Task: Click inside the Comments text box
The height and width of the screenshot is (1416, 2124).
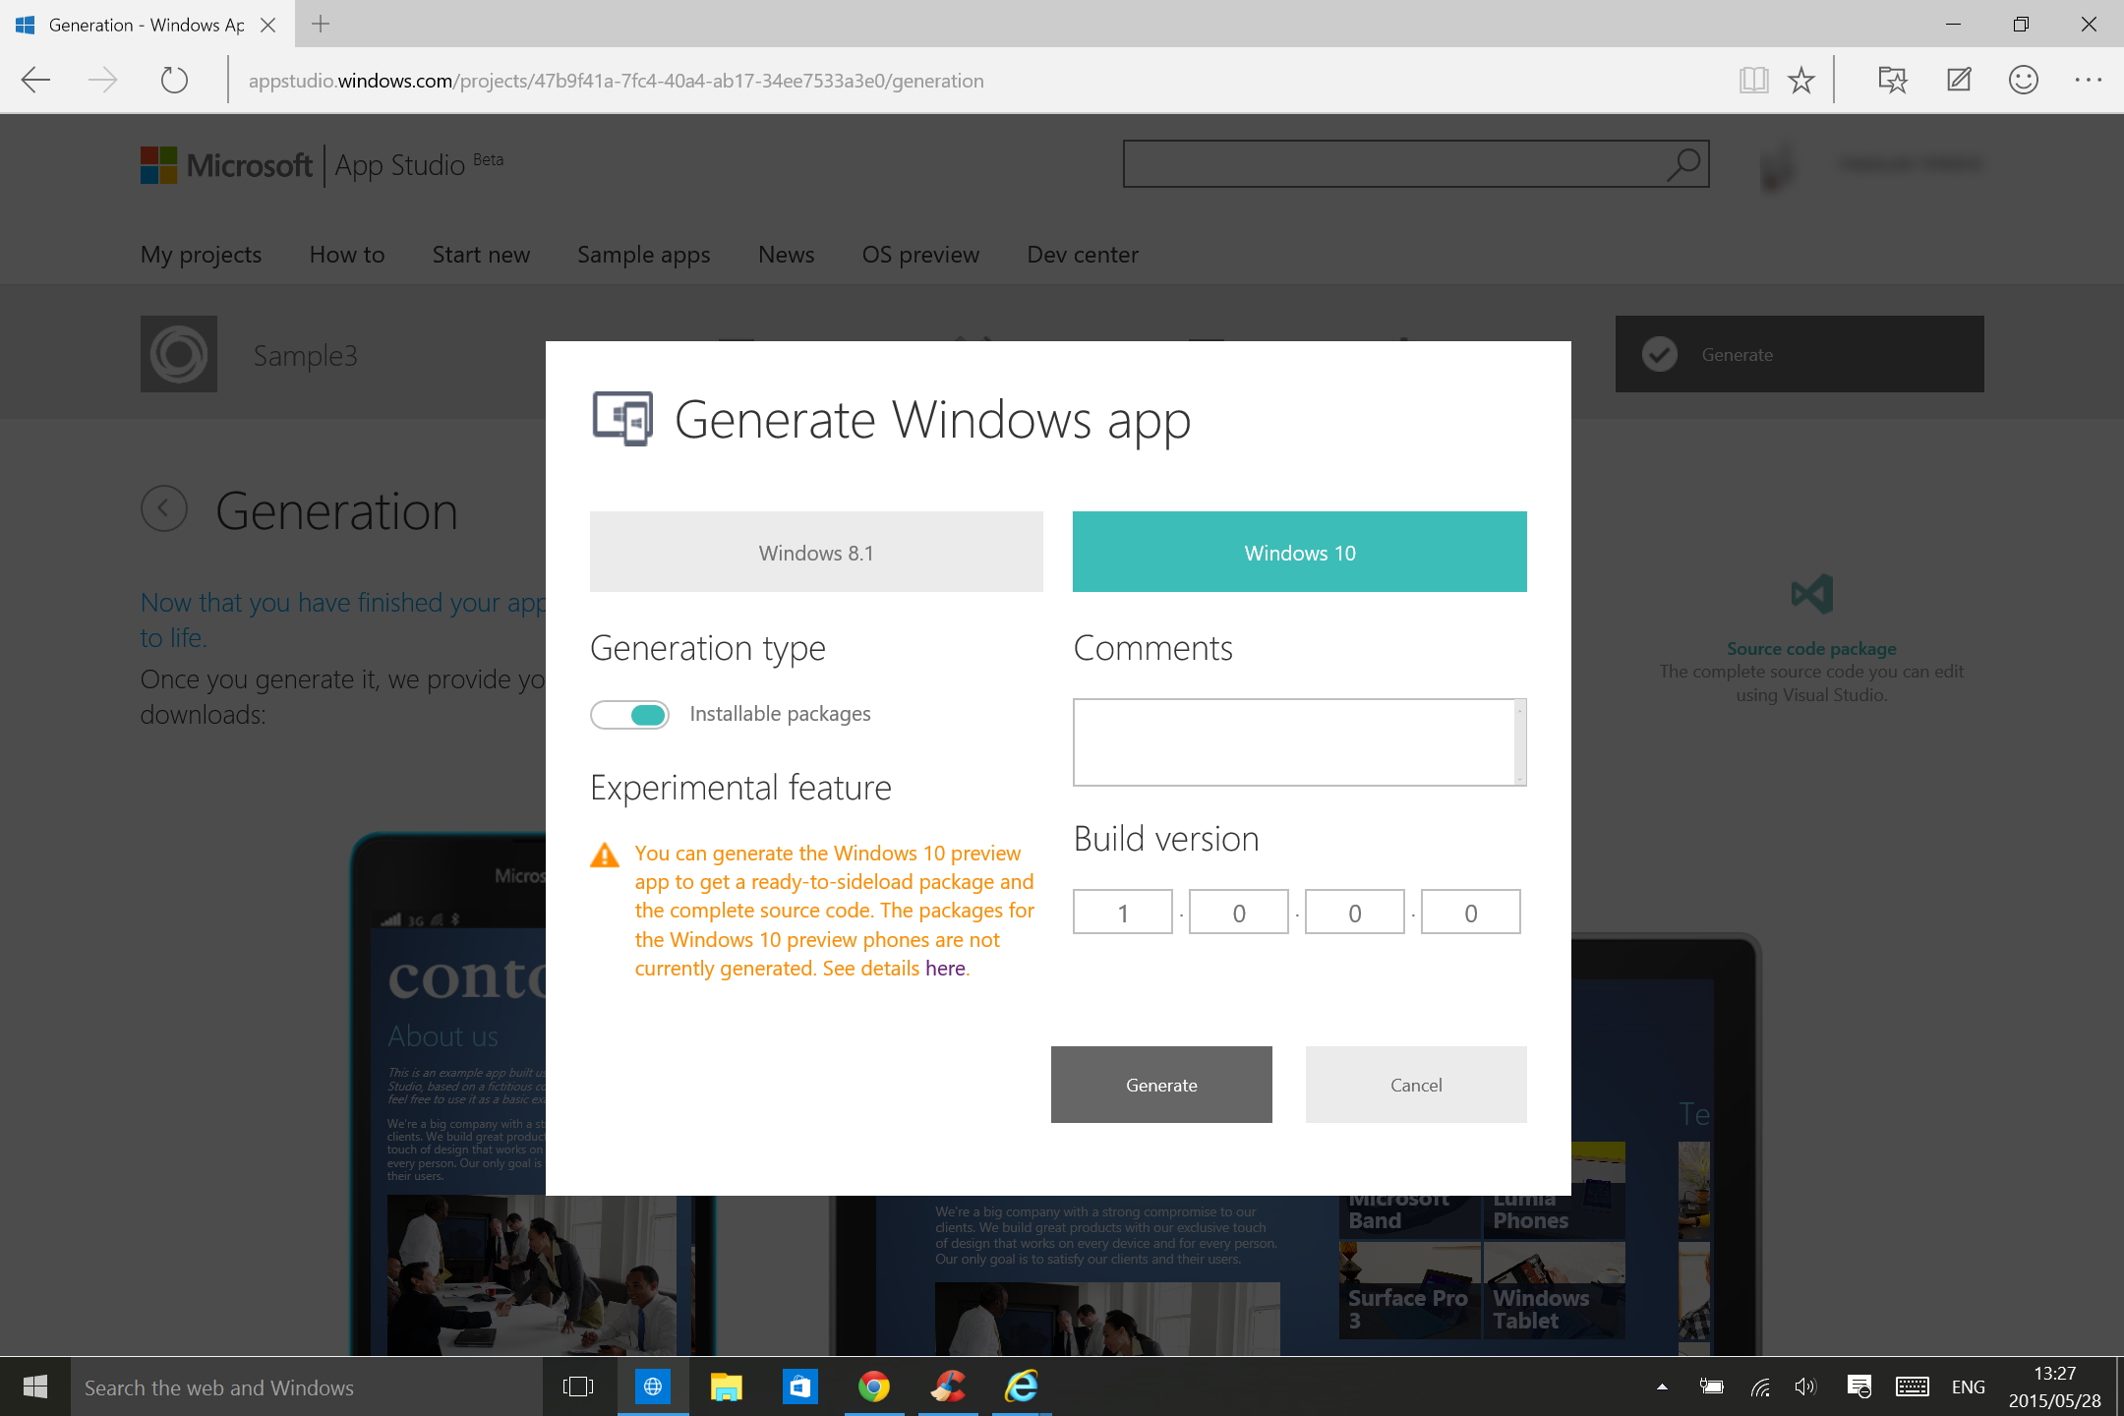Action: [1298, 741]
